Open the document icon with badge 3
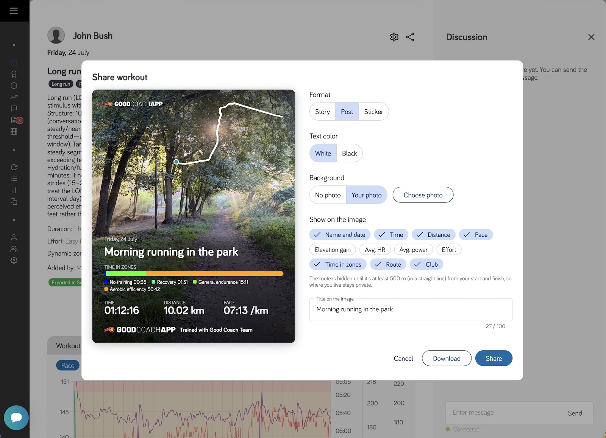Viewport: 606px width, 438px height. click(15, 120)
